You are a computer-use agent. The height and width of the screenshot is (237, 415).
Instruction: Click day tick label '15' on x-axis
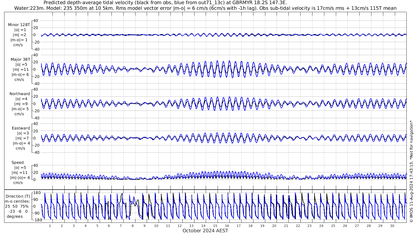coord(215,225)
